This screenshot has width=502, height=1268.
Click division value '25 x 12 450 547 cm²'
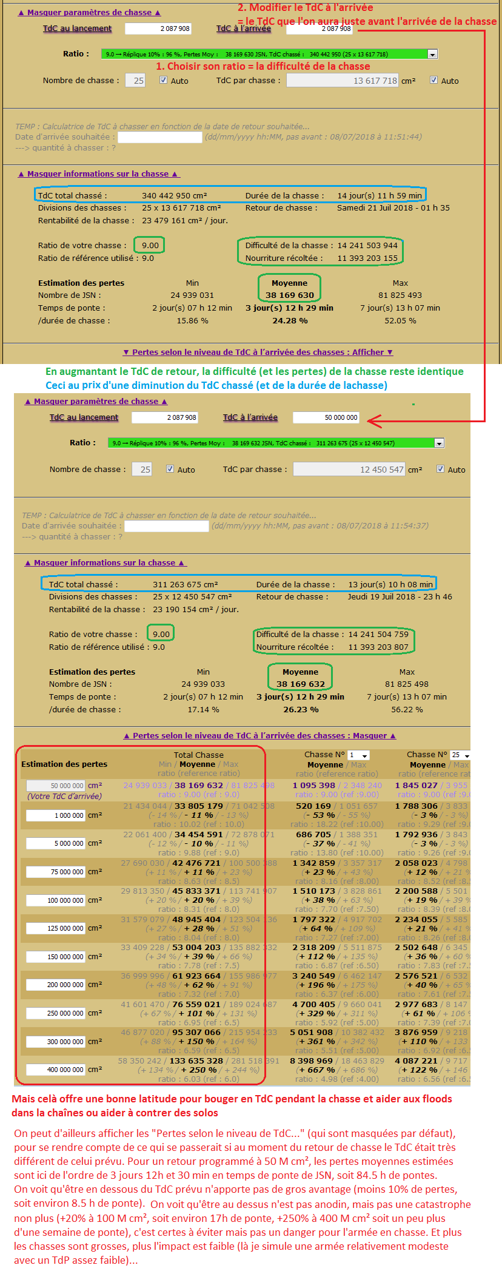pyautogui.click(x=192, y=596)
